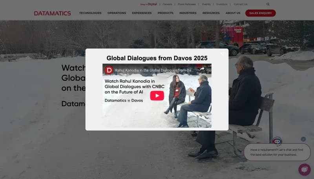This screenshot has width=314, height=179.
Task: Click the Sales Enquiry button
Action: coord(261,13)
